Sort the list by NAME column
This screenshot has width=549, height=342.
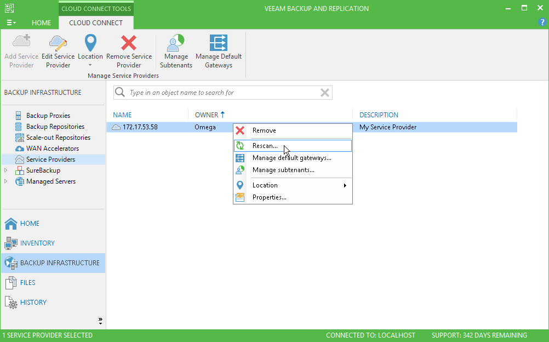(x=122, y=115)
